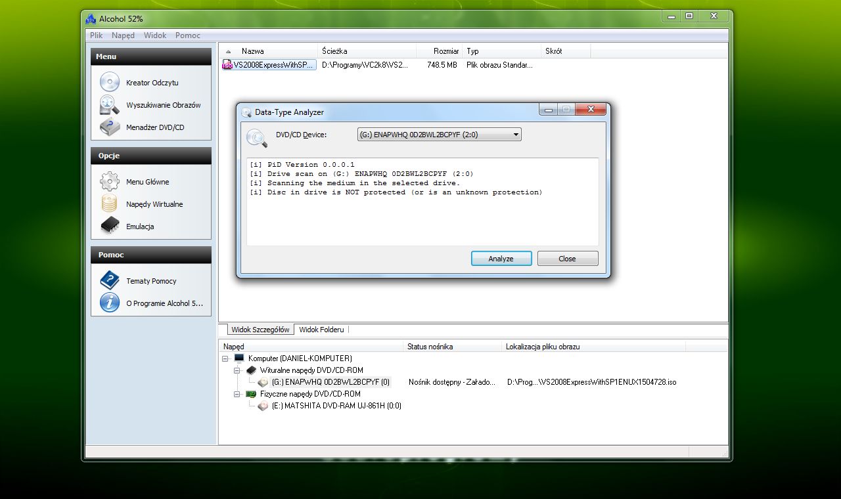Open the Pomoc menu

tap(188, 35)
